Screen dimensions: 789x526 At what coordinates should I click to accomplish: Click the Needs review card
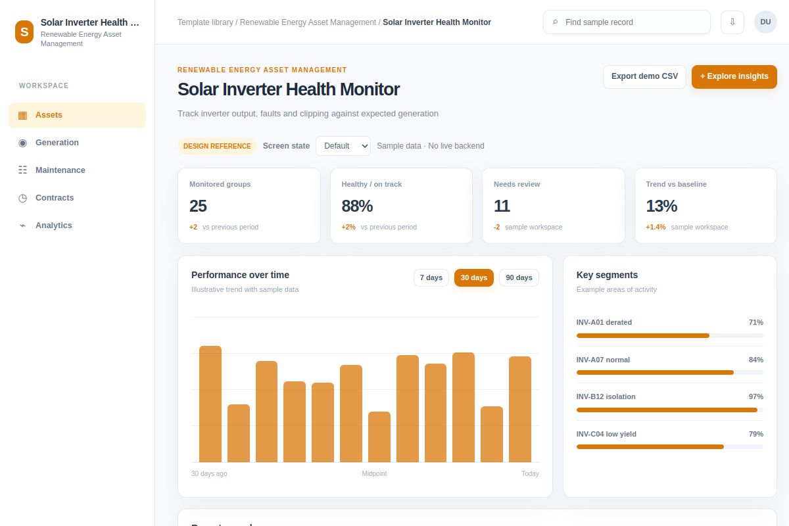tap(554, 206)
